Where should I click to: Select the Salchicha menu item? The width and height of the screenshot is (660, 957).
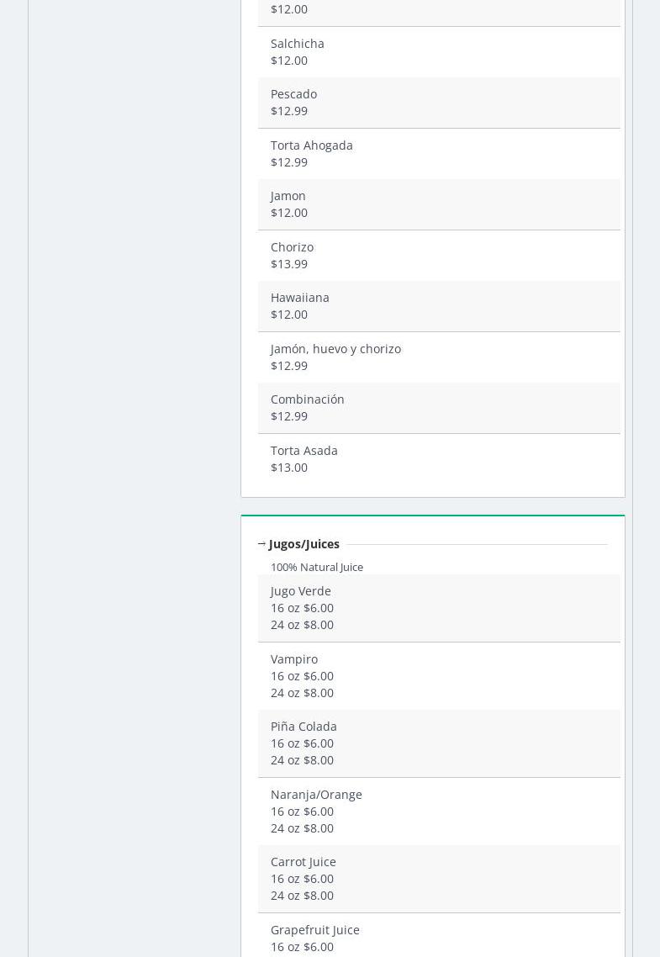(x=297, y=44)
